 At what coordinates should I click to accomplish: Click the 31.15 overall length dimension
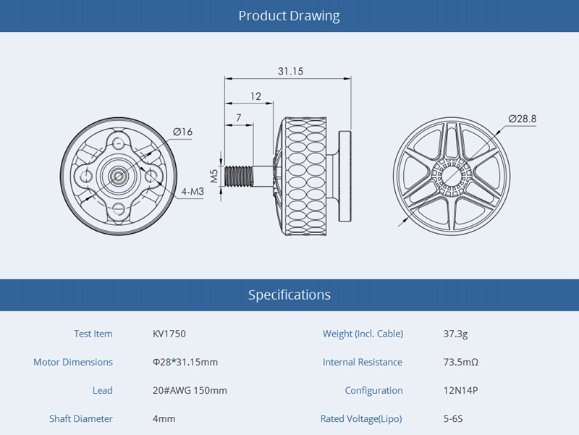[289, 71]
